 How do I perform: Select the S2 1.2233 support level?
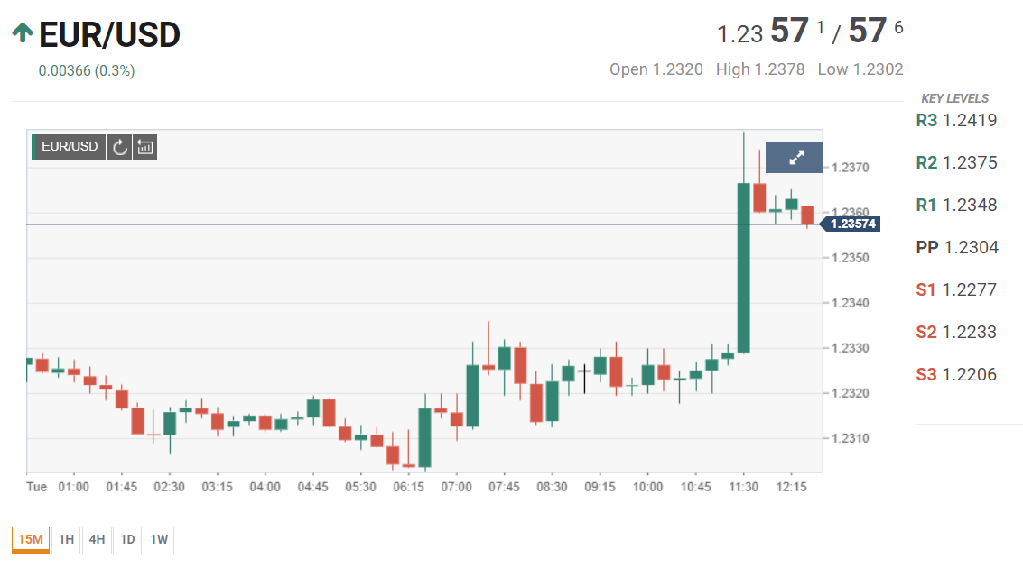(x=956, y=332)
